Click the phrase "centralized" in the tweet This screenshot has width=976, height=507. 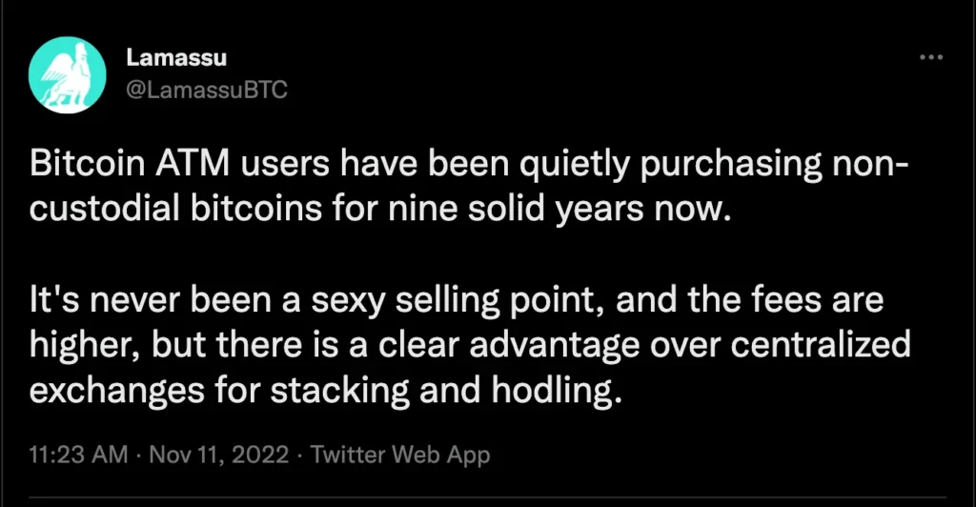click(x=821, y=345)
